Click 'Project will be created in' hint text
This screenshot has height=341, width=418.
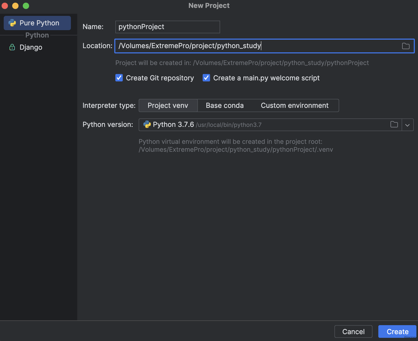242,63
